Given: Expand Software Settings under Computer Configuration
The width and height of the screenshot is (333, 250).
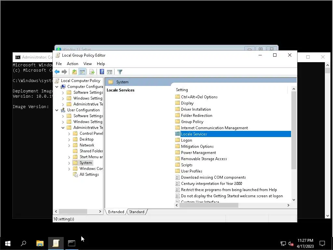Looking at the screenshot, I should (x=63, y=93).
